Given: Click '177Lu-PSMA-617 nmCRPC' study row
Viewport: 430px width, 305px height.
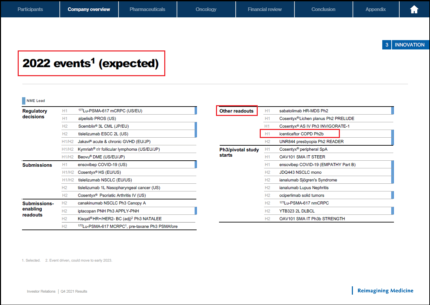Looking at the screenshot, I should 329,203.
